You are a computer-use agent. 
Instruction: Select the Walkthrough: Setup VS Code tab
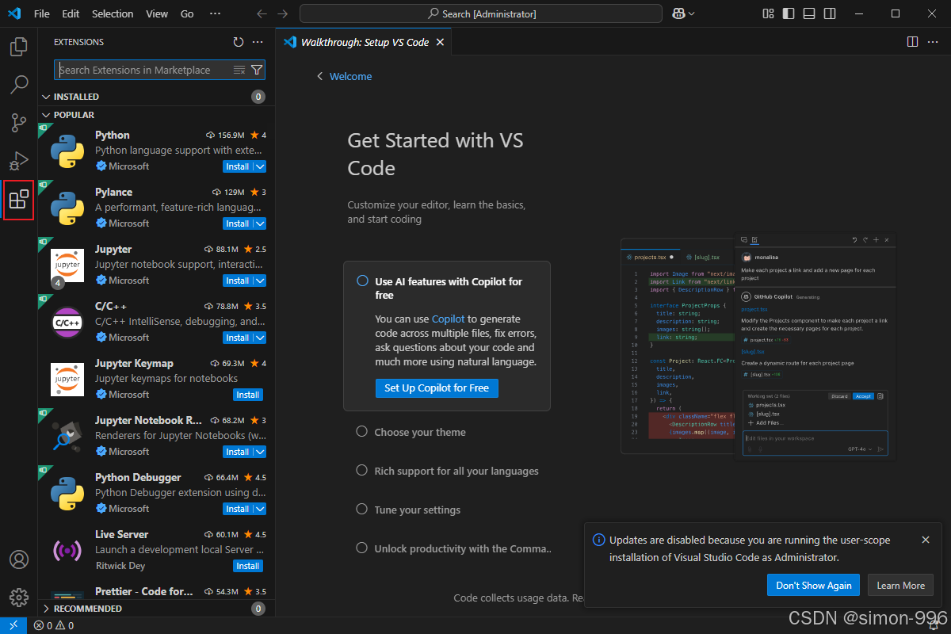coord(364,42)
